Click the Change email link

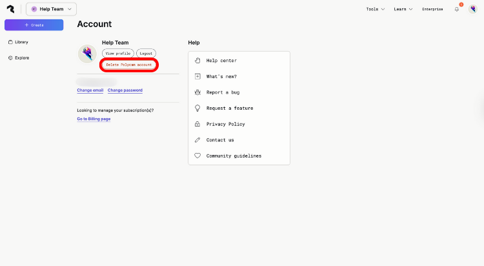pyautogui.click(x=90, y=90)
